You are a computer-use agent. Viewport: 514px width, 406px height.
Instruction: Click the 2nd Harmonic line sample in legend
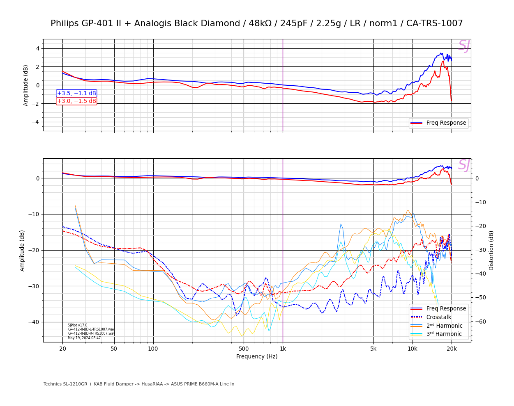(416, 326)
